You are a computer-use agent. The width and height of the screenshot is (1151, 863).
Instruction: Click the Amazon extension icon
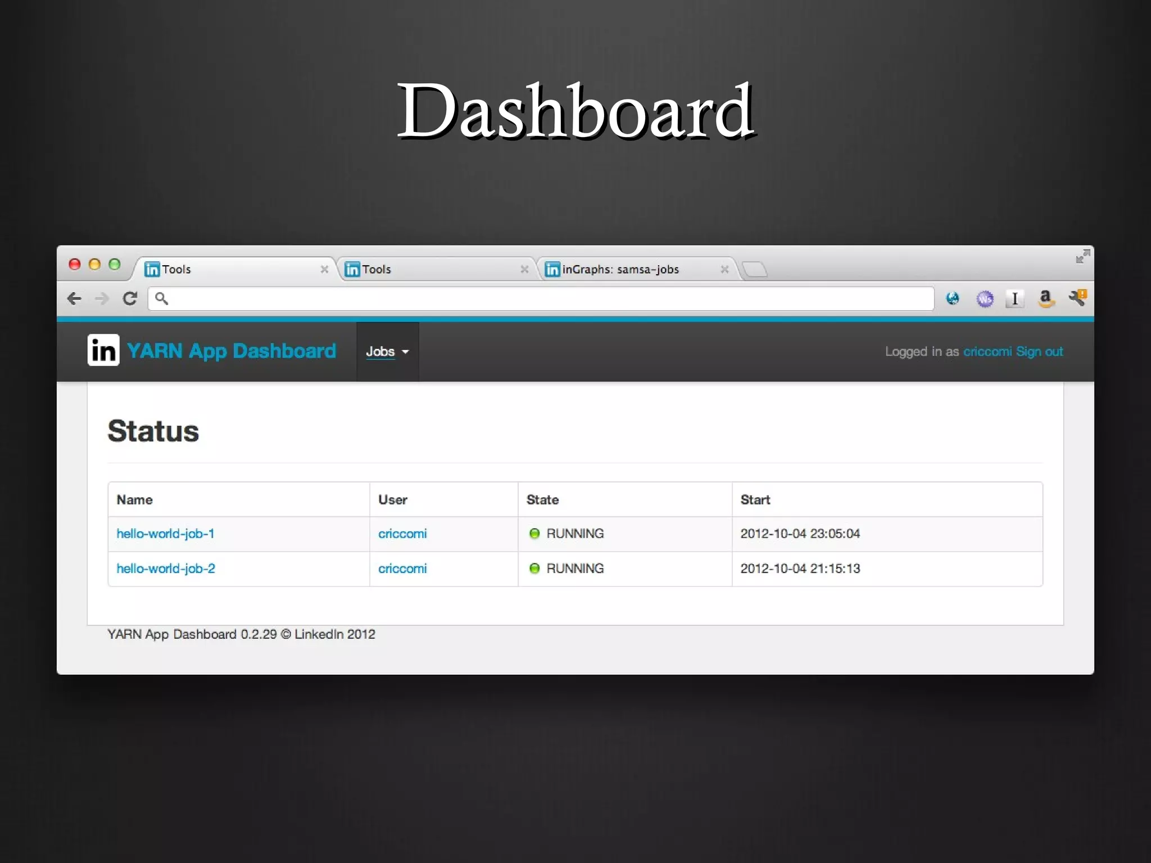tap(1046, 298)
